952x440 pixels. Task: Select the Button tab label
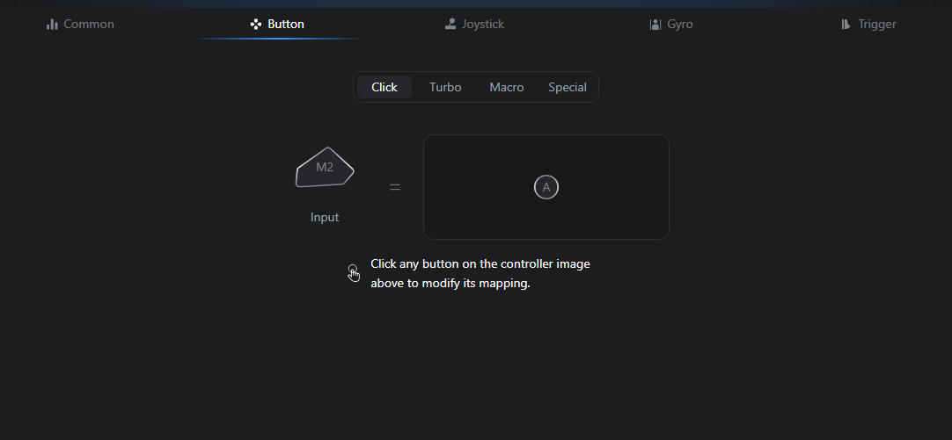(286, 25)
